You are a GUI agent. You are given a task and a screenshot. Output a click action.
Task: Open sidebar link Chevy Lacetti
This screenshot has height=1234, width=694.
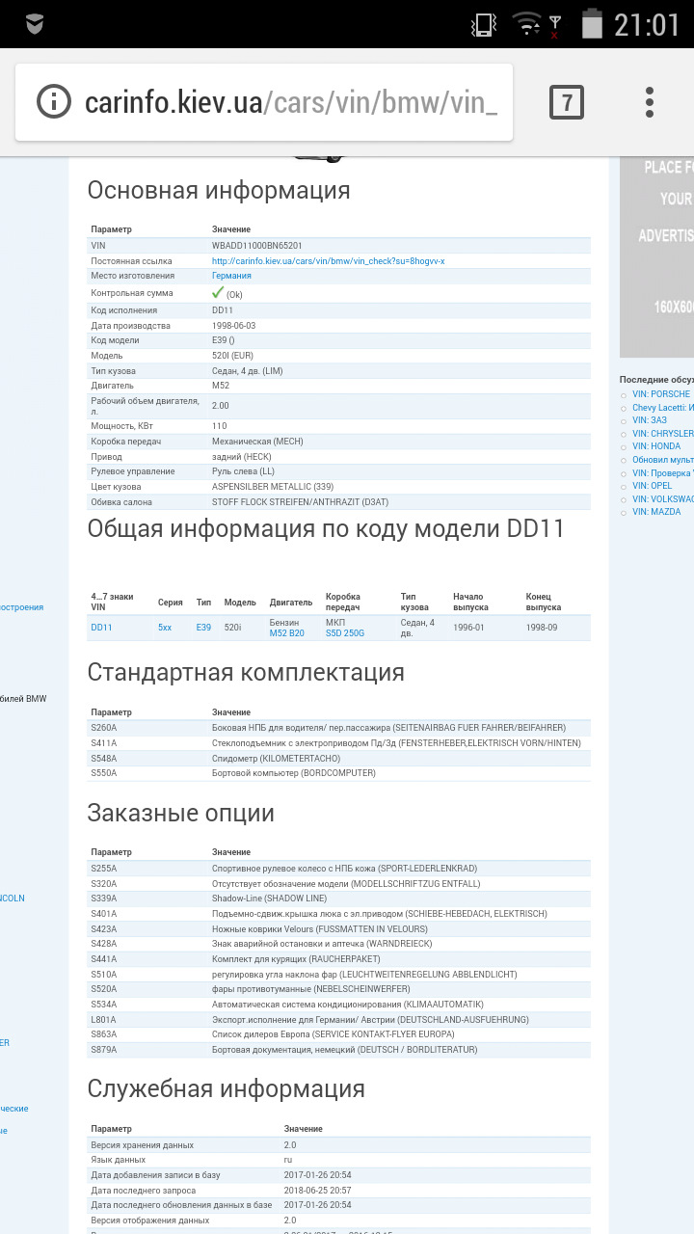tap(662, 408)
